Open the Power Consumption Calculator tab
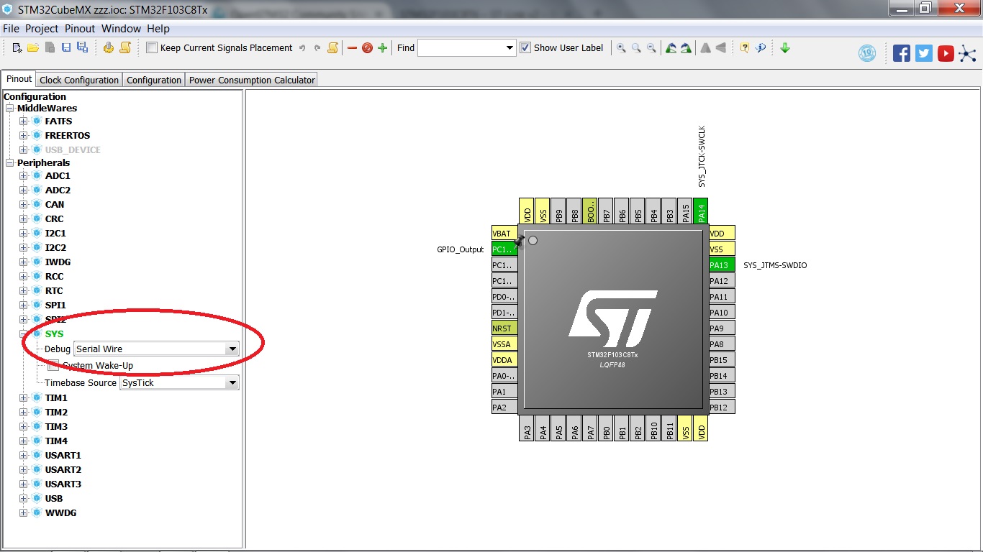The image size is (983, 552). pyautogui.click(x=252, y=80)
